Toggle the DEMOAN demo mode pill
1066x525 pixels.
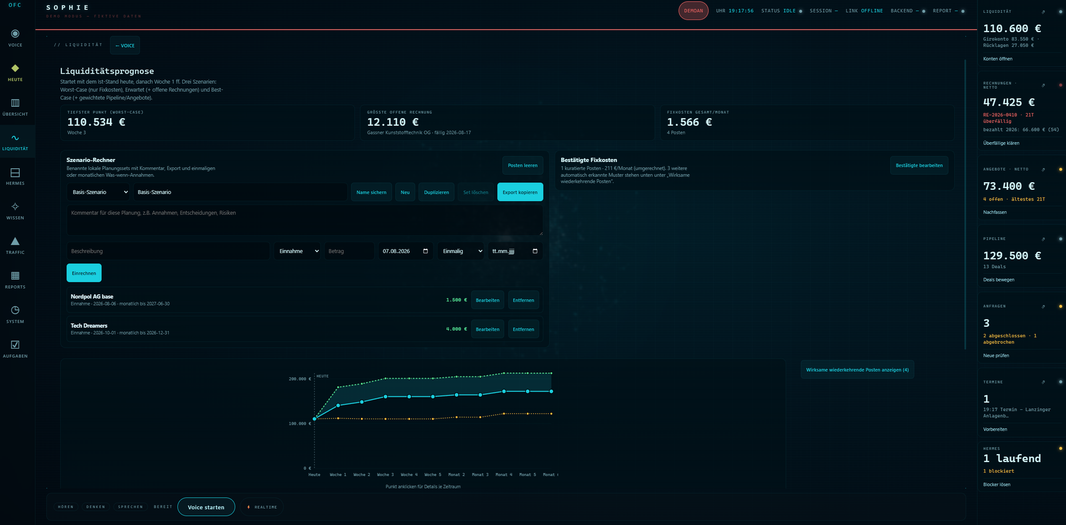click(693, 11)
